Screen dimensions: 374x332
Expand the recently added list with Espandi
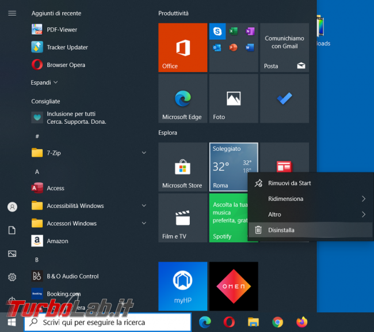click(44, 82)
